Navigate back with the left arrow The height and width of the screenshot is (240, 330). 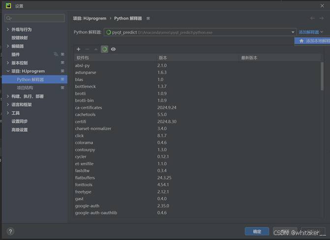click(x=312, y=18)
